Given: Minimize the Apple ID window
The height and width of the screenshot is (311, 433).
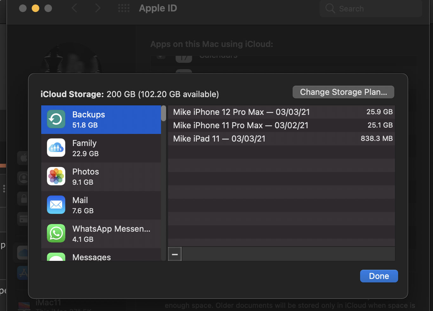Looking at the screenshot, I should pos(36,8).
